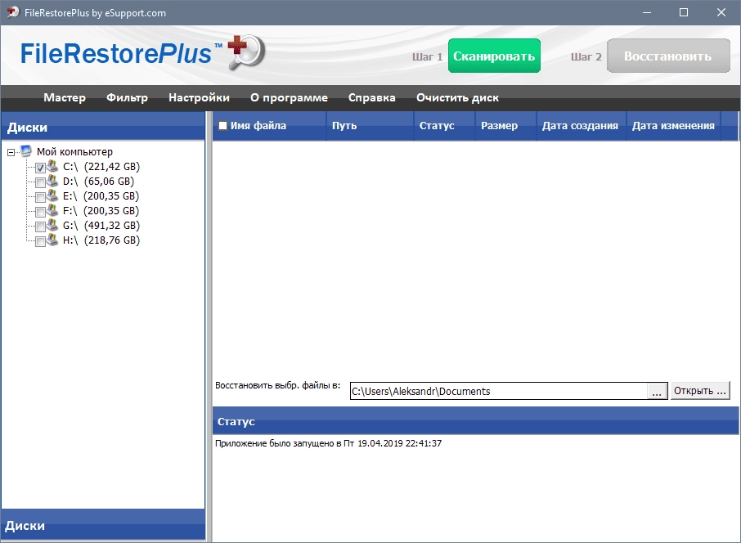Click the FileRestorePlus magnifier logo icon

coord(246,52)
